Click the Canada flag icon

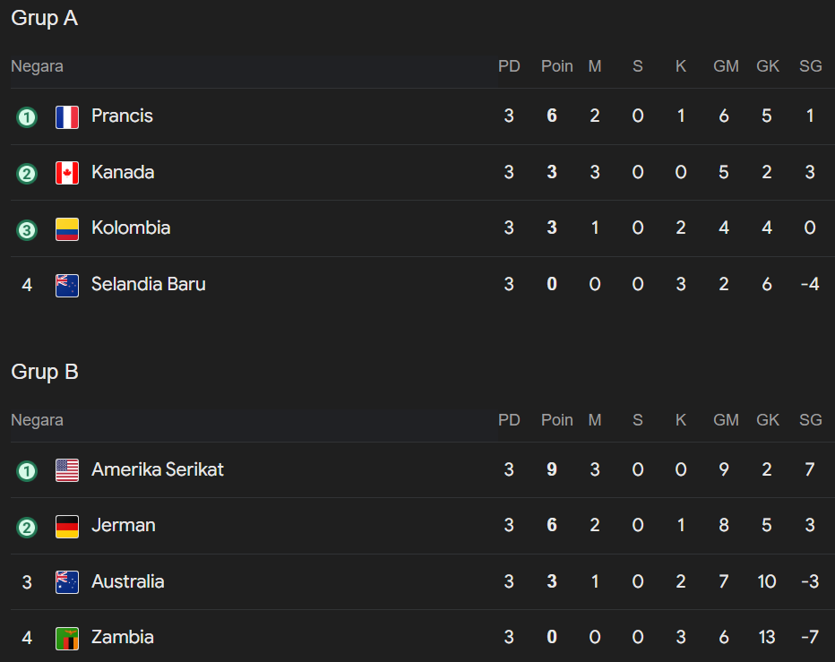click(x=67, y=173)
